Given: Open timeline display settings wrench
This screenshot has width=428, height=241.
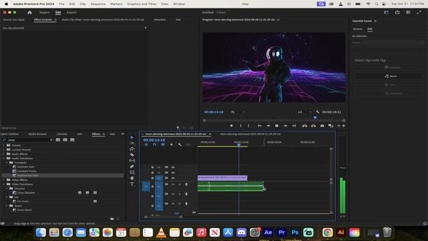Looking at the screenshot, I should pos(180,145).
